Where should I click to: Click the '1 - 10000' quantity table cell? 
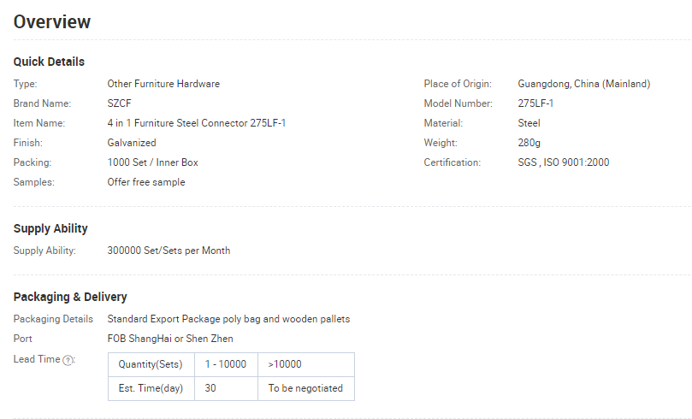click(226, 364)
